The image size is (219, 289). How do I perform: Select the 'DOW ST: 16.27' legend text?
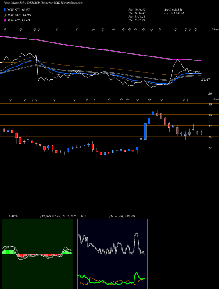[18, 10]
